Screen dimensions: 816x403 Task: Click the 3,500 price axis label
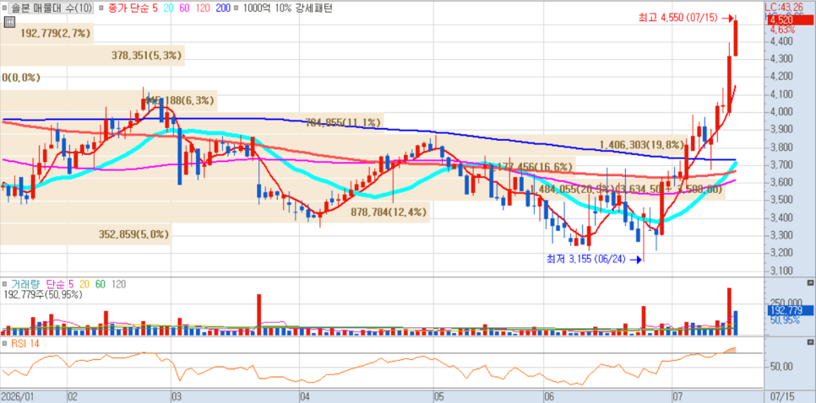(x=782, y=200)
